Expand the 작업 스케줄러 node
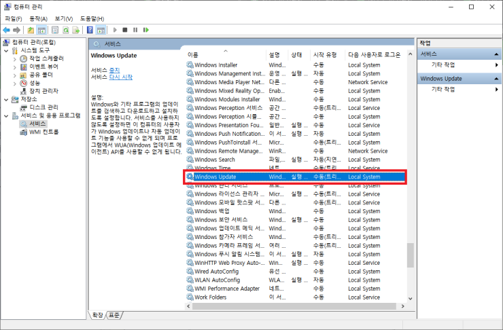The height and width of the screenshot is (330, 503). coord(15,59)
